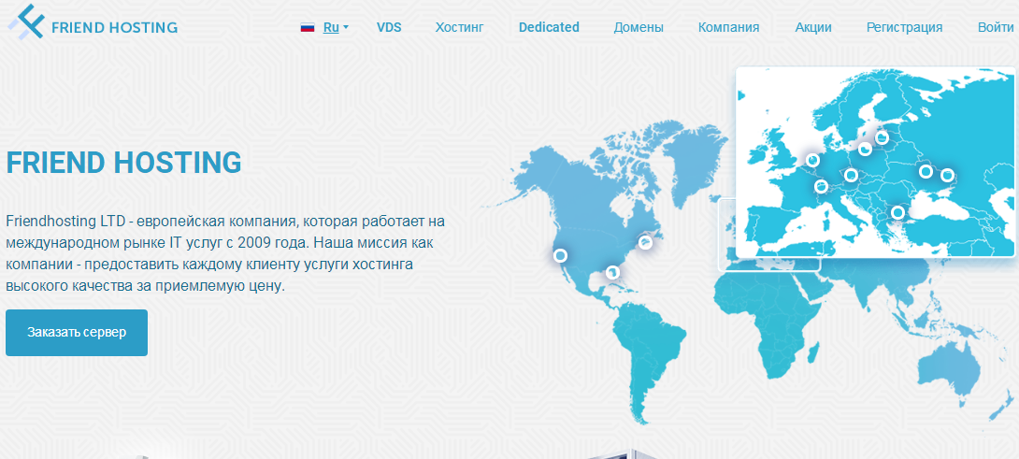Viewport: 1019px width, 459px height.
Task: Open the Акции menu item
Action: pos(813,27)
